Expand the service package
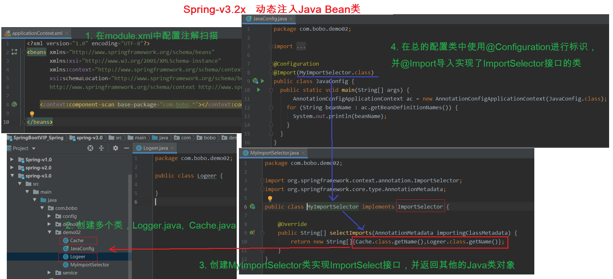This screenshot has height=279, width=613. (x=50, y=273)
